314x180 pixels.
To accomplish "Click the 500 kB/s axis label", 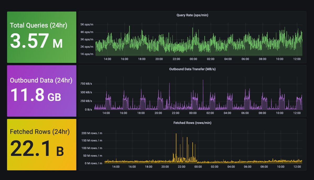I will pos(86,92).
